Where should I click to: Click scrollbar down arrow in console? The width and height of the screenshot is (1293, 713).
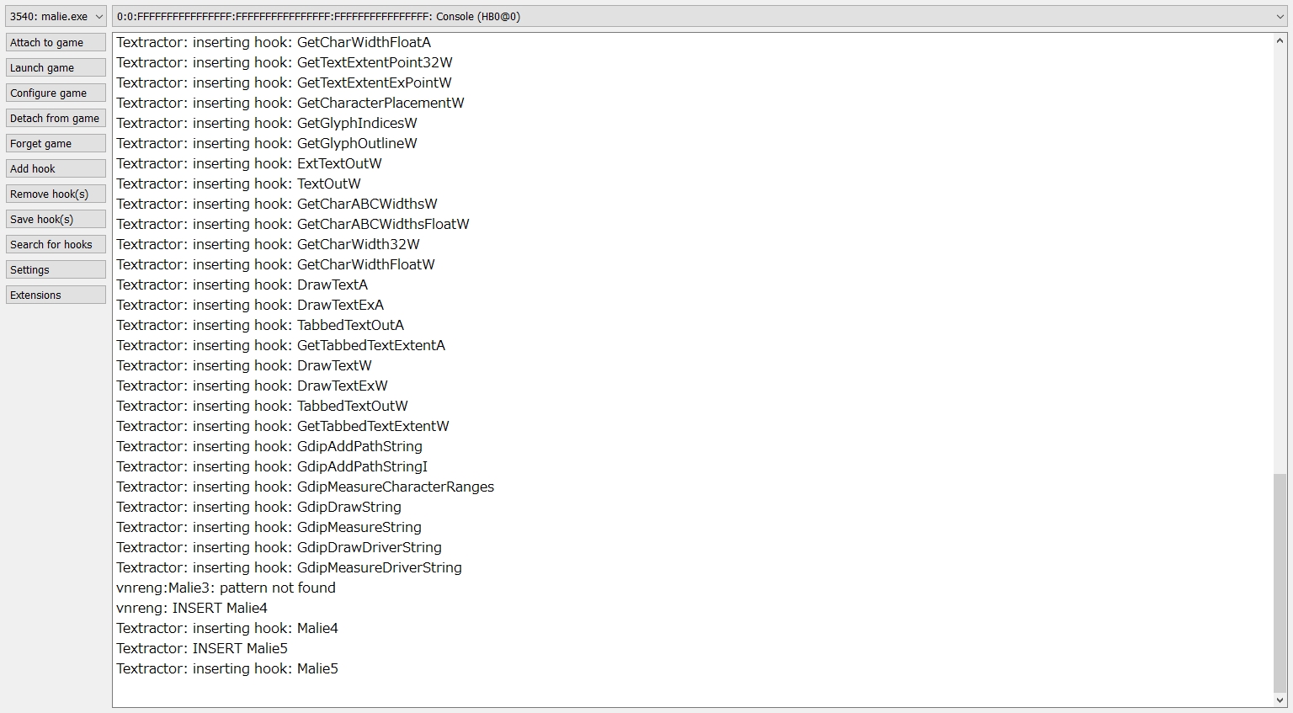click(x=1280, y=700)
